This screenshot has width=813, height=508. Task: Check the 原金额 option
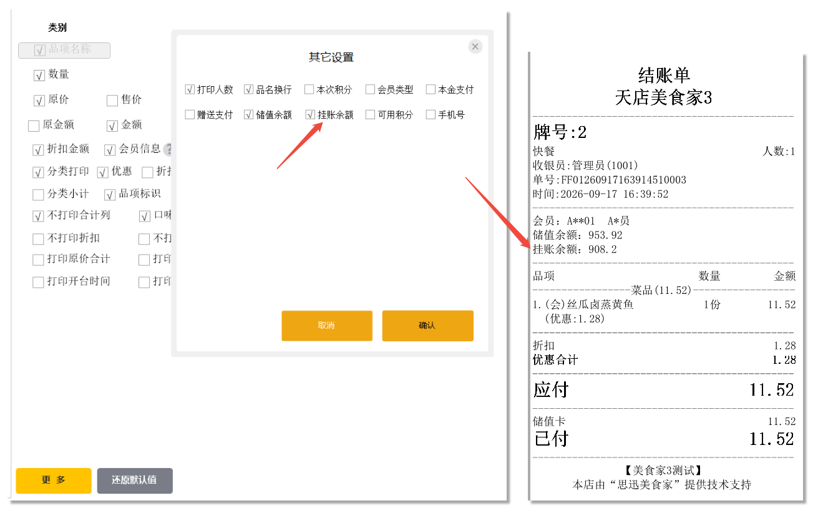34,126
